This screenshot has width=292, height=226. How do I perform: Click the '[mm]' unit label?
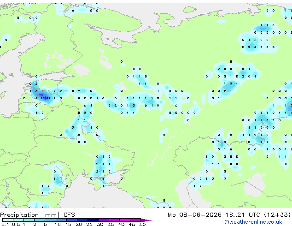coord(51,215)
